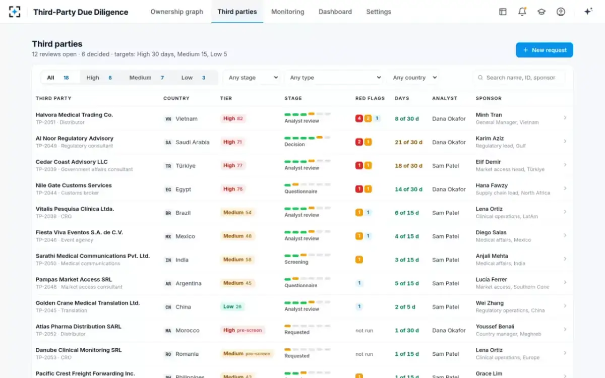Sort by the Red Flags column header
605x378 pixels.
tap(370, 98)
